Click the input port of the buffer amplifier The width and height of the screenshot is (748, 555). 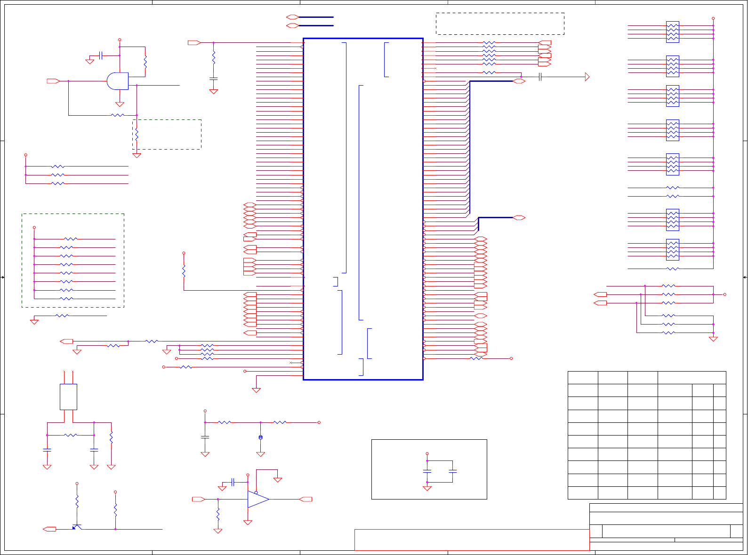(x=199, y=499)
